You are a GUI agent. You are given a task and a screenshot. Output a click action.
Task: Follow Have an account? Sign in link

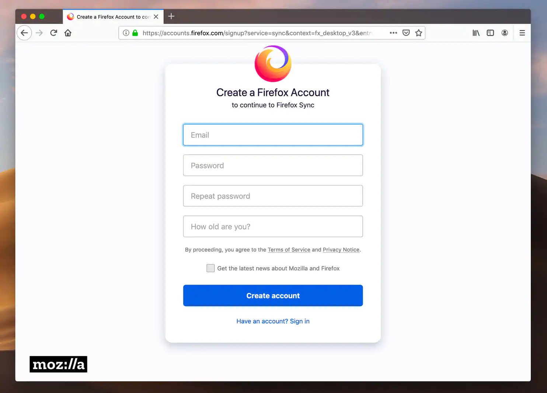pyautogui.click(x=273, y=321)
